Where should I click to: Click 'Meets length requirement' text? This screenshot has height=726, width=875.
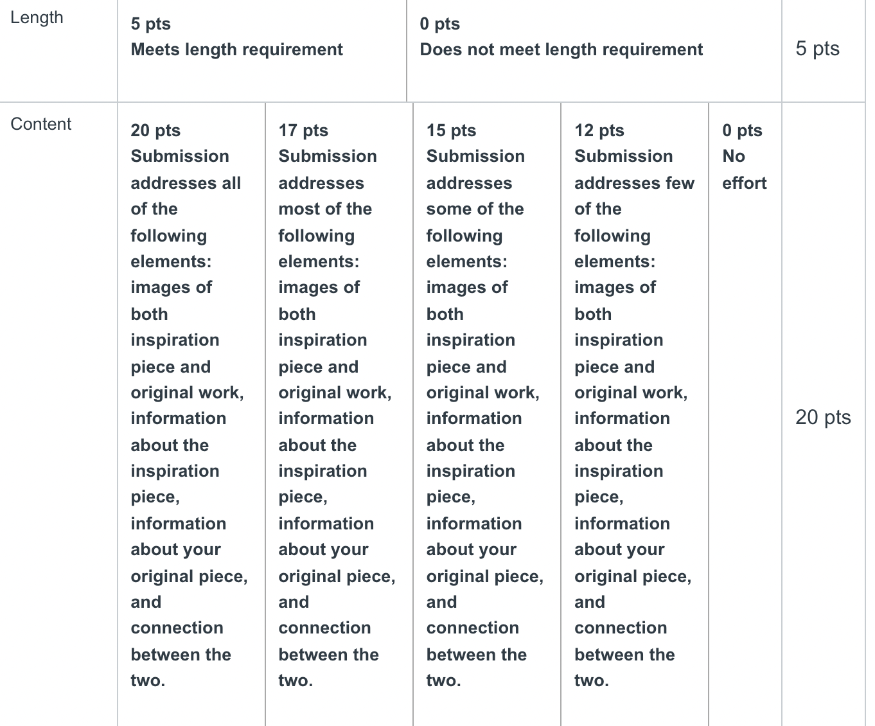point(237,49)
